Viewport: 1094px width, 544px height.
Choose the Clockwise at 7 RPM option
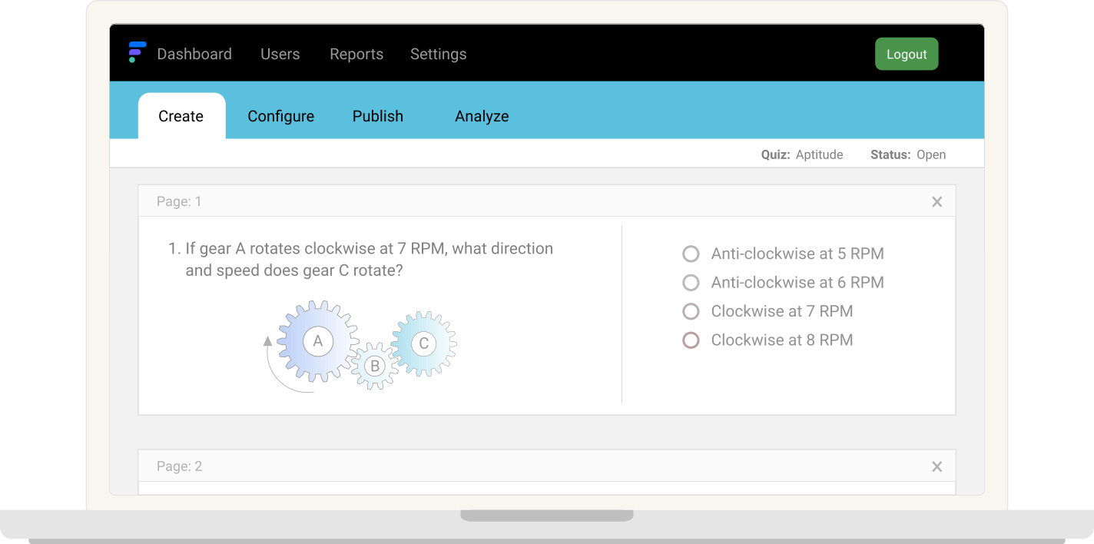[x=691, y=311]
